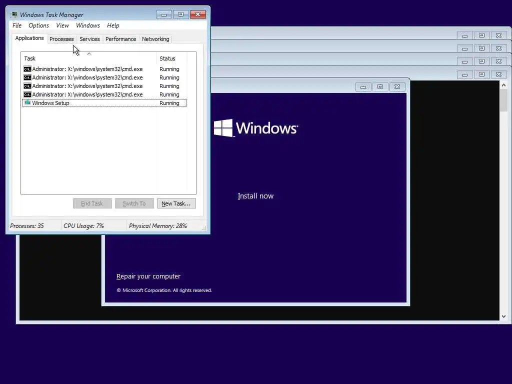Click the New Task... button

[x=176, y=203]
